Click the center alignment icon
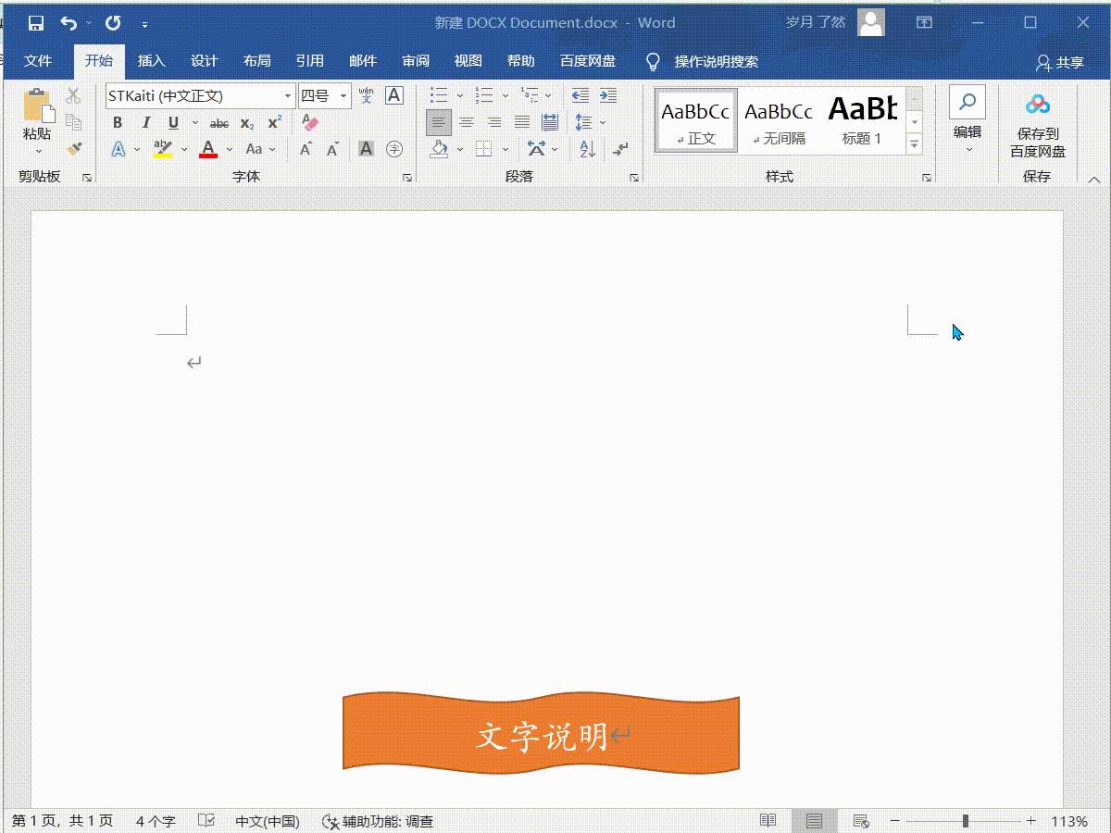Viewport: 1111px width, 833px height. (468, 121)
